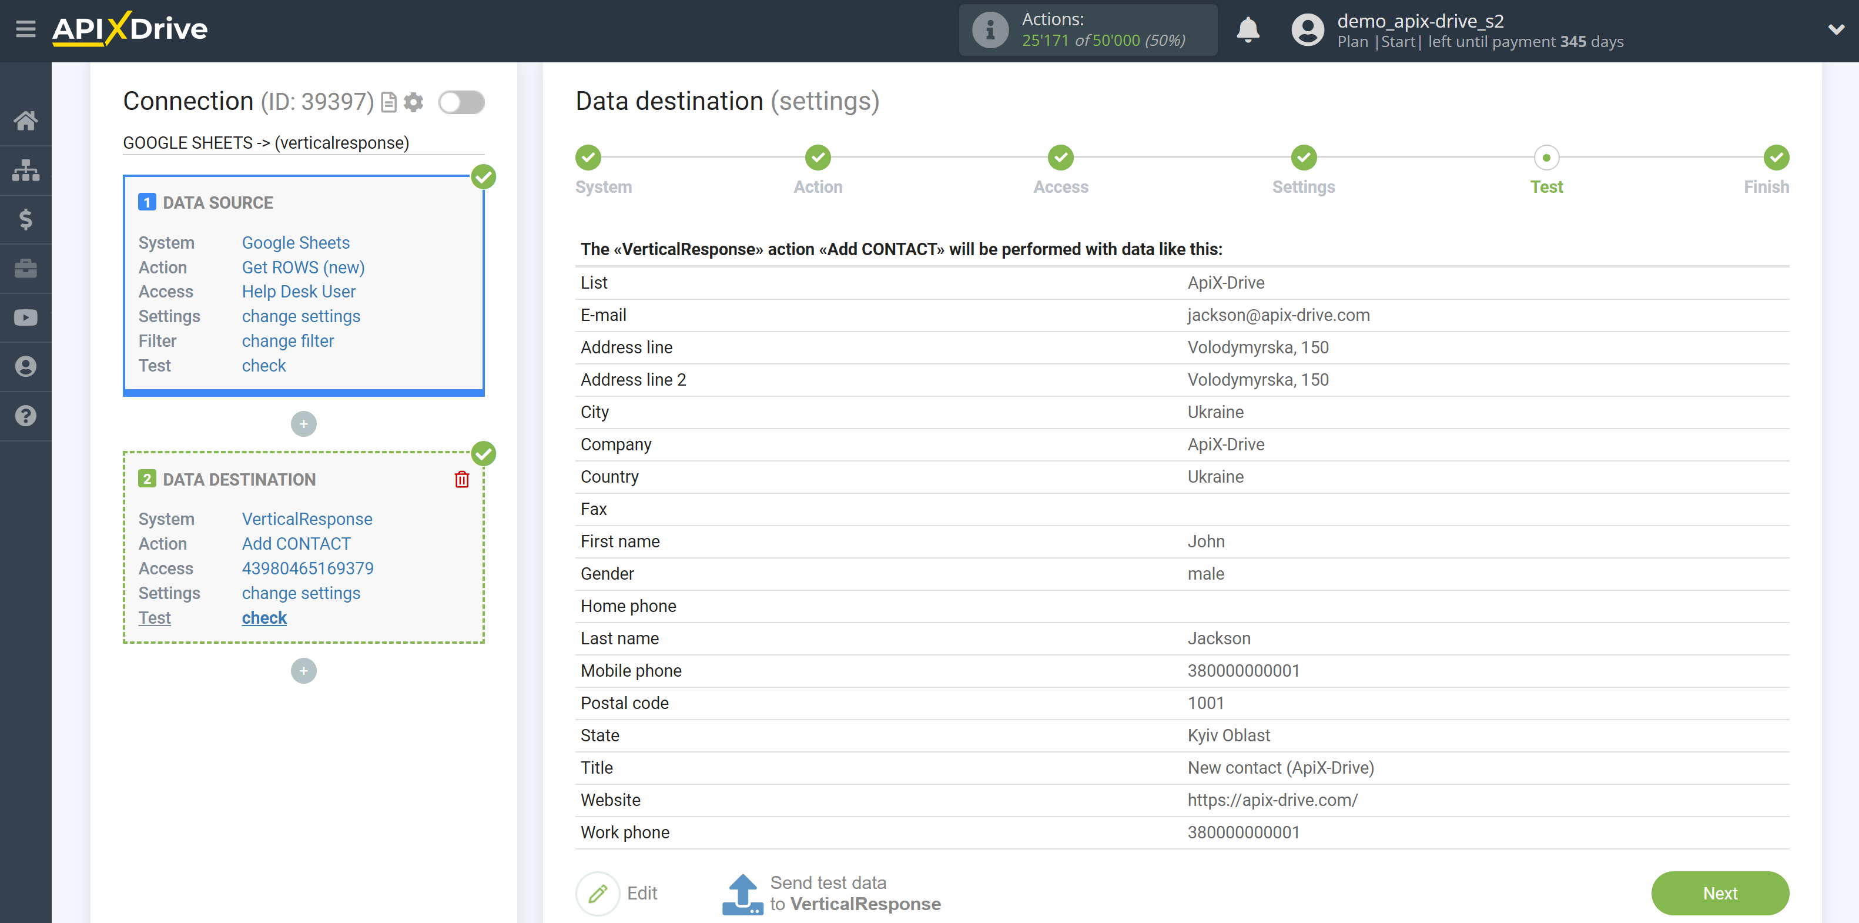Select the Kyiv Oblast state value
Screen dimensions: 1859x923
(x=1228, y=735)
